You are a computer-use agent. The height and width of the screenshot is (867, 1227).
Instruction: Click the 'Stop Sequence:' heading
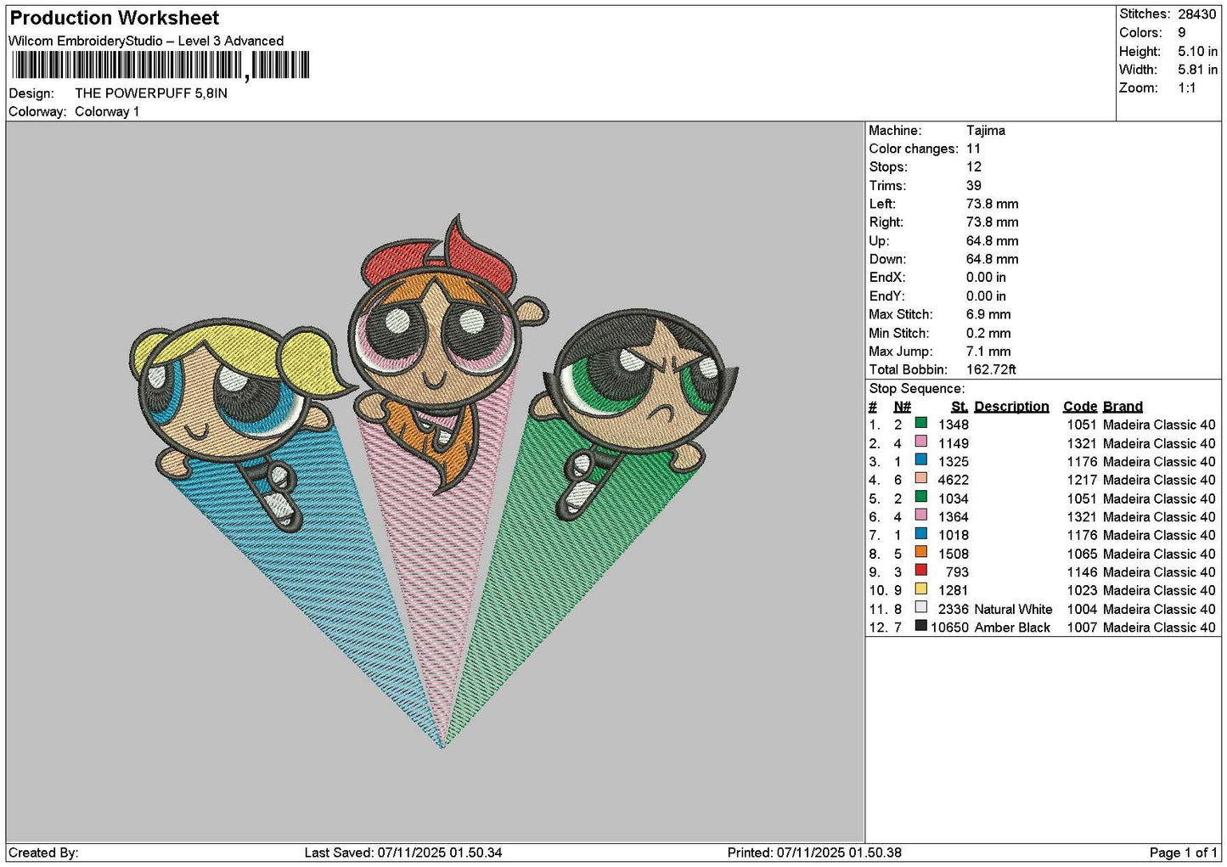917,389
